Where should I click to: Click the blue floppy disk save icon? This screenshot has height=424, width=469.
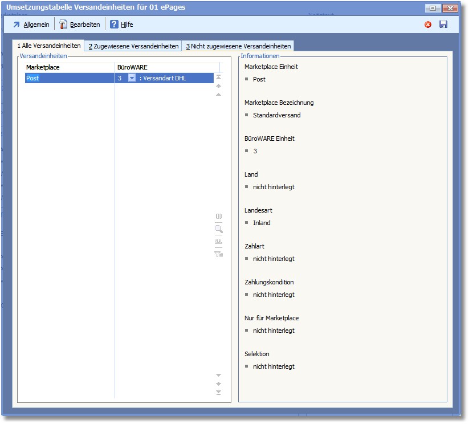click(x=443, y=25)
